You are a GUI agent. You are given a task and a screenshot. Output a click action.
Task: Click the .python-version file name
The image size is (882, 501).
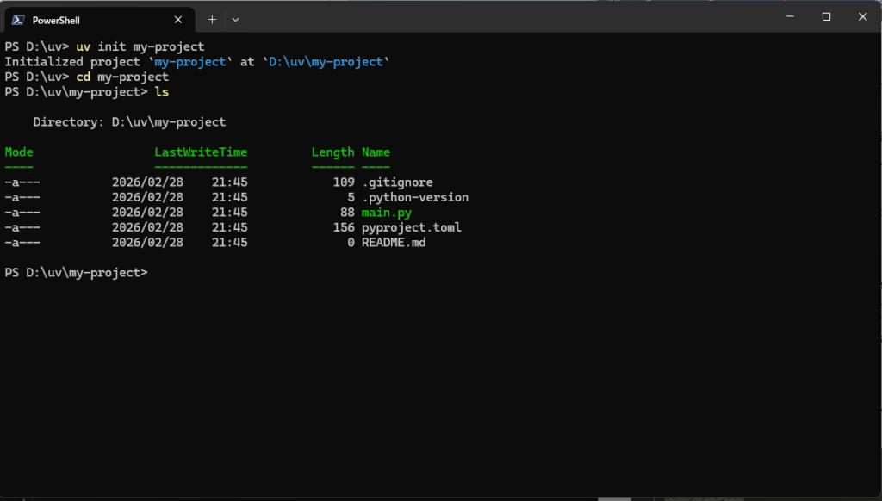[x=414, y=197]
